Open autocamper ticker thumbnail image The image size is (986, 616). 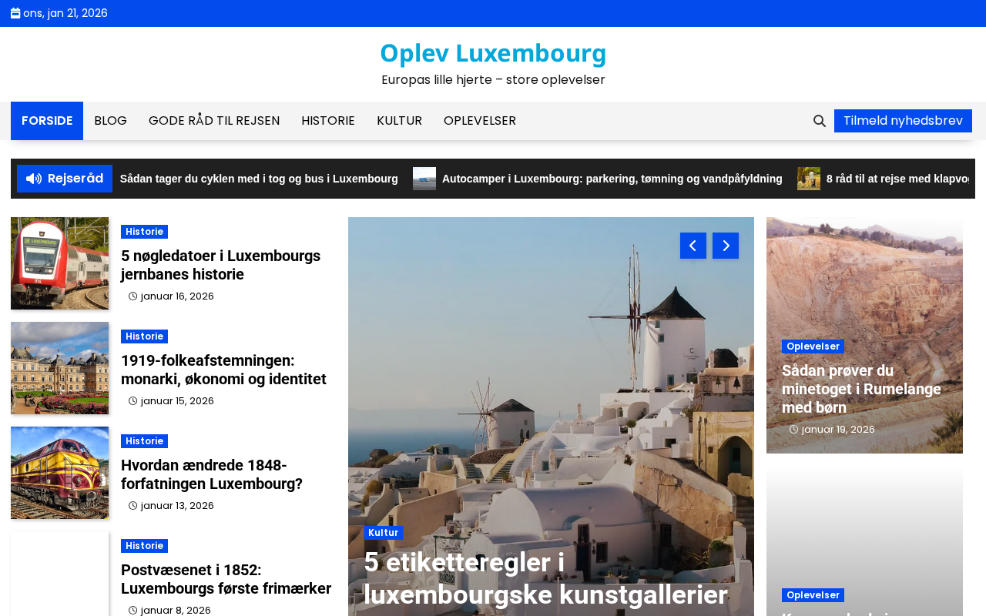424,179
